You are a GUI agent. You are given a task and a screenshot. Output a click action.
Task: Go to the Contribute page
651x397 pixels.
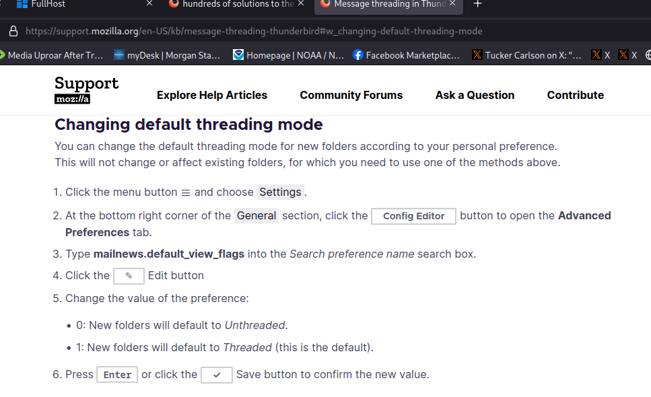click(x=575, y=96)
